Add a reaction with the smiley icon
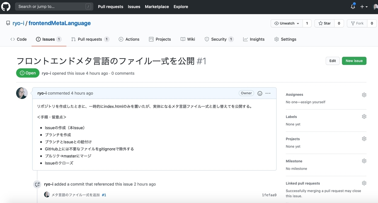This screenshot has height=203, width=378. tap(260, 93)
